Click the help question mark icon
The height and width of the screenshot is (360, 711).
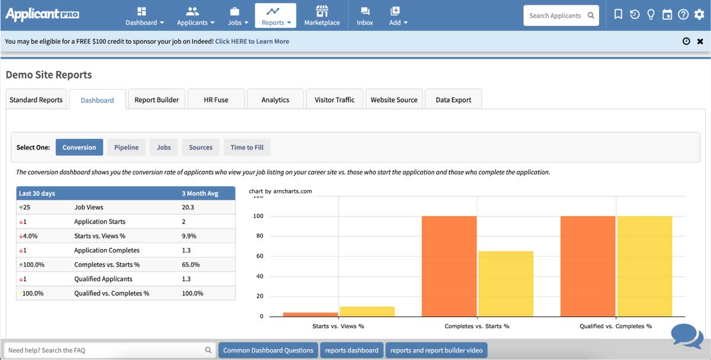[683, 14]
